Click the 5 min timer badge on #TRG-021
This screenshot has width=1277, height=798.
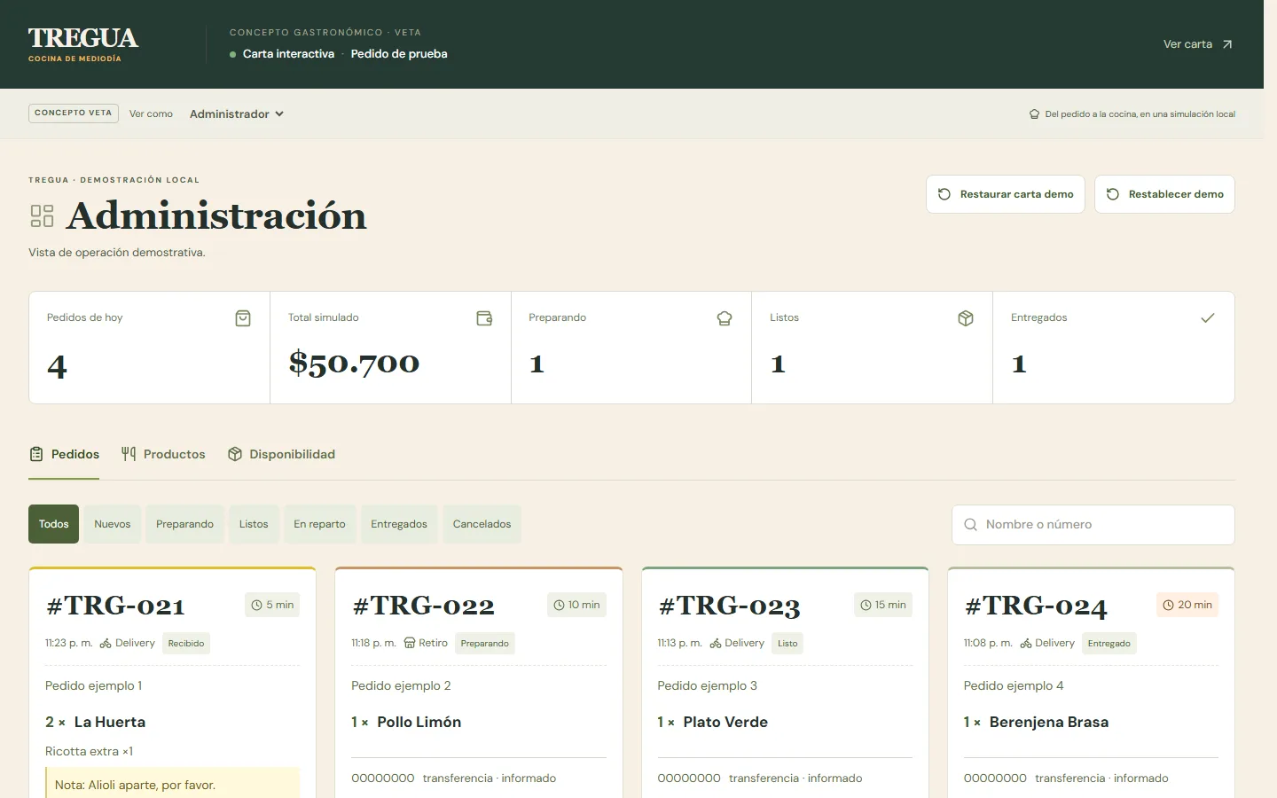[x=272, y=605]
